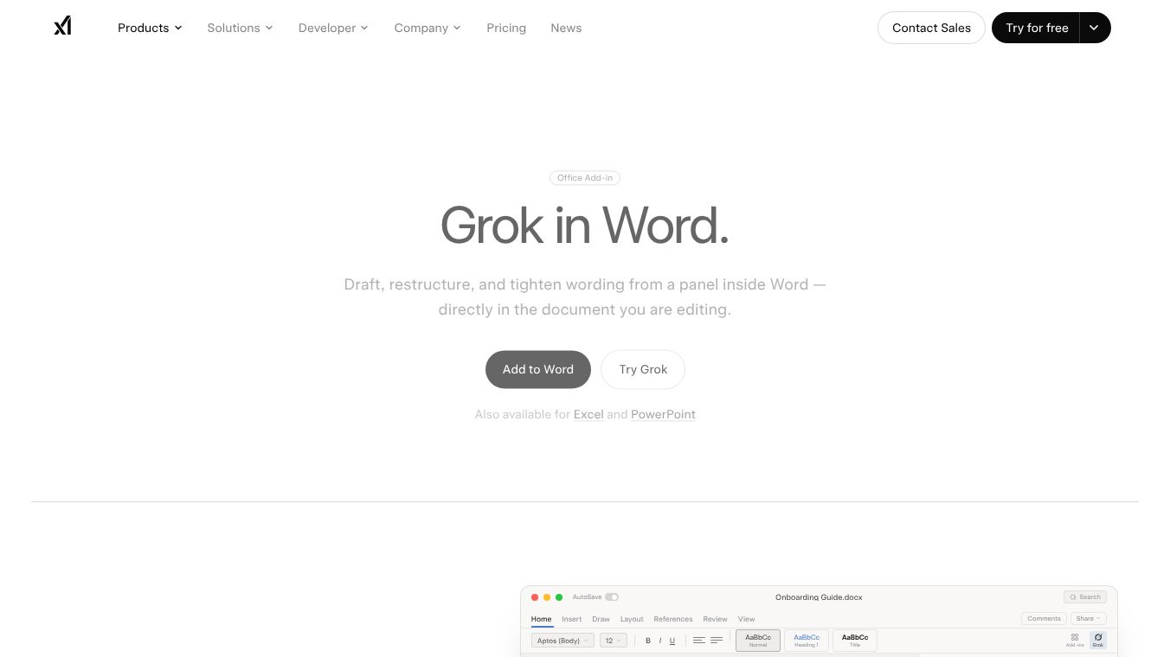Image resolution: width=1170 pixels, height=657 pixels.
Task: Click the yellow minimize dot in Word mockup
Action: (547, 597)
